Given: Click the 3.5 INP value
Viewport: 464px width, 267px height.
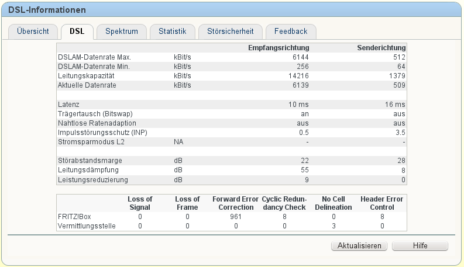Looking at the screenshot, I should (x=400, y=133).
